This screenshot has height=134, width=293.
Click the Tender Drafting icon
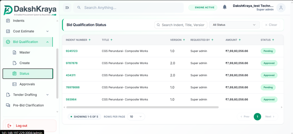(8, 95)
